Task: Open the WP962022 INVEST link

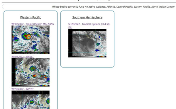Action: 23,89
